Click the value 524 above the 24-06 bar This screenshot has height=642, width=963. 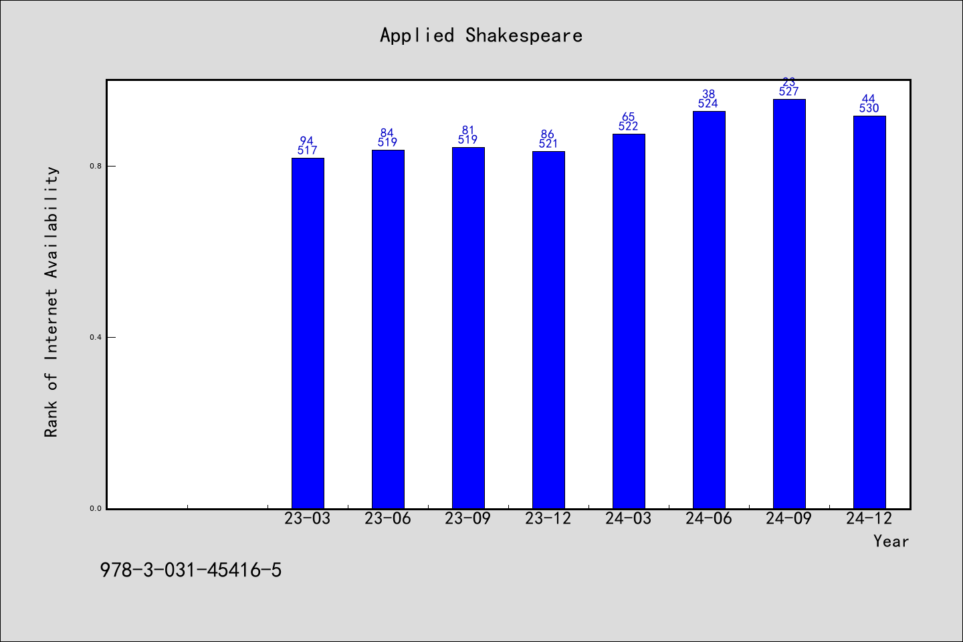[708, 104]
